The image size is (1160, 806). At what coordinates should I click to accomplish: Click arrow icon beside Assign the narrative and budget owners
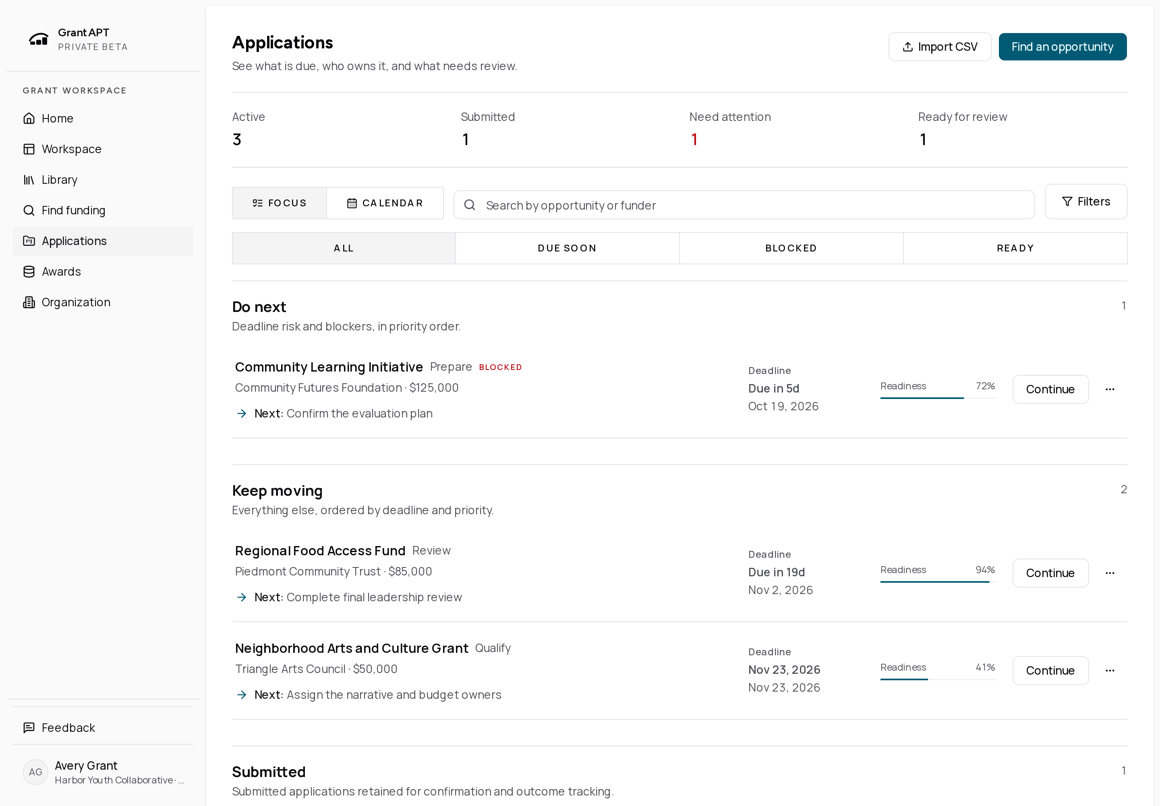click(x=242, y=695)
